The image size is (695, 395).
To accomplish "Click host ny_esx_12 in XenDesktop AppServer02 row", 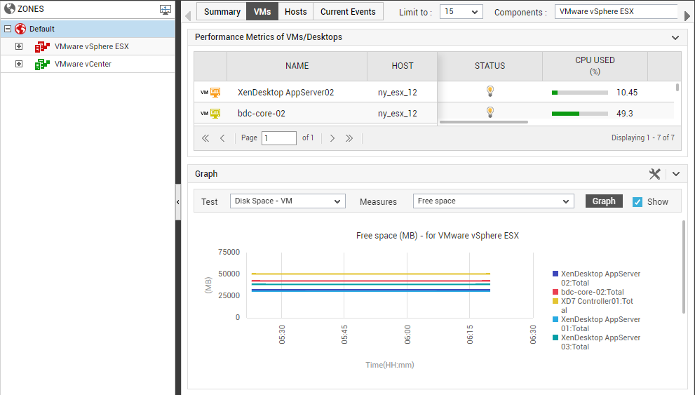I will pos(398,92).
